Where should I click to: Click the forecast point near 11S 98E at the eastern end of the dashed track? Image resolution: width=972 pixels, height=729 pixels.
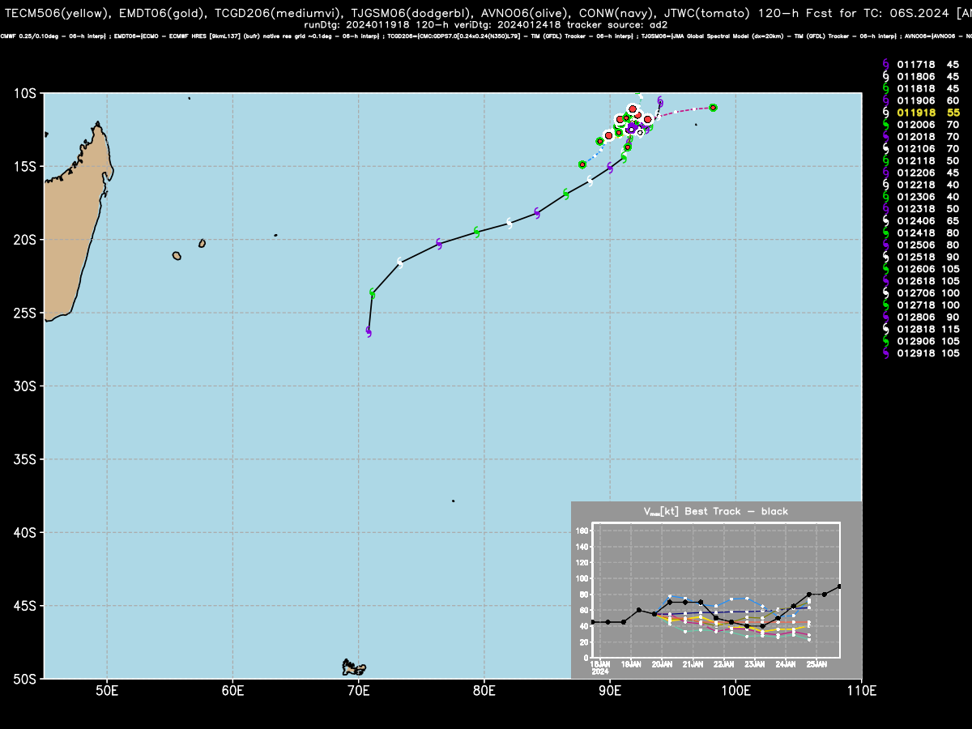point(713,107)
